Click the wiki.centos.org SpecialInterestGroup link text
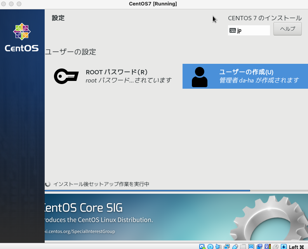Image resolution: width=308 pixels, height=249 pixels. tap(80, 231)
